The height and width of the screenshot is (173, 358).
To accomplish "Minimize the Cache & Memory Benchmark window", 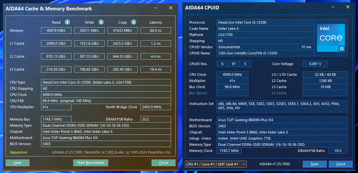I will 156,8.
